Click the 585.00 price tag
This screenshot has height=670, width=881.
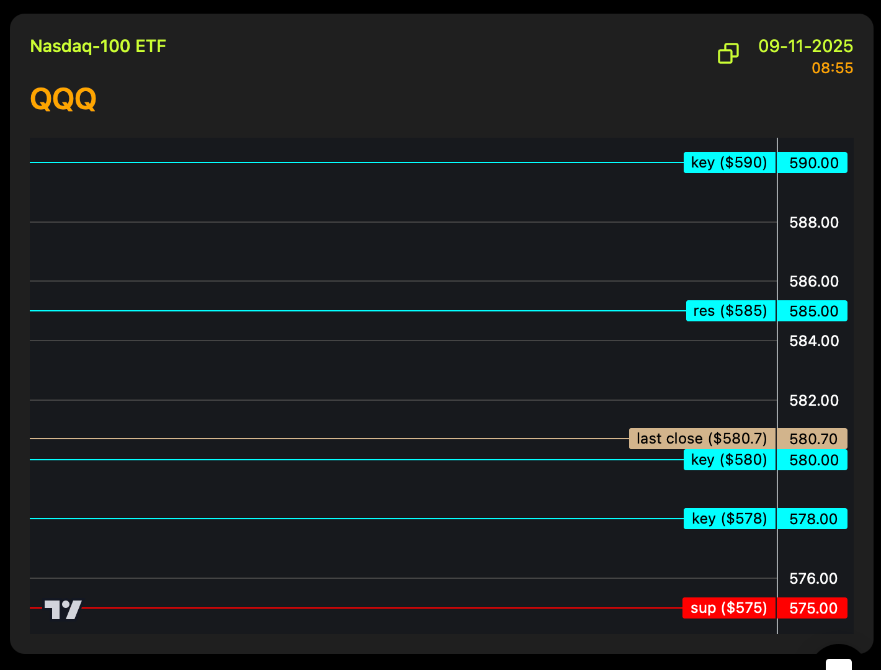812,311
